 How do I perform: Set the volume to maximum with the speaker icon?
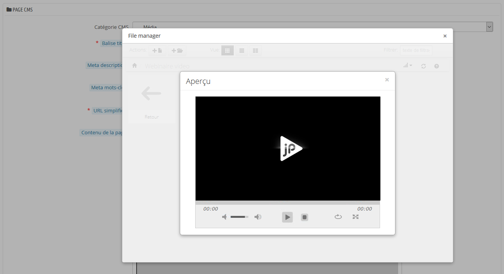258,217
